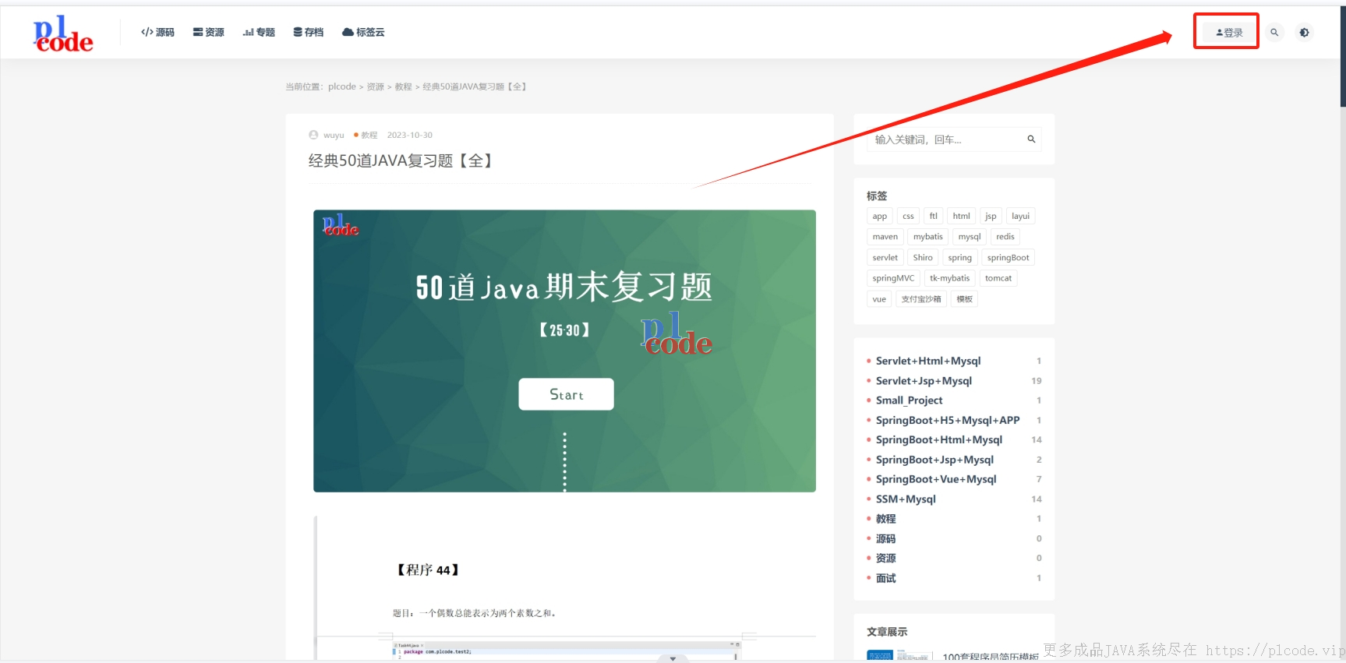Image resolution: width=1346 pixels, height=663 pixels.
Task: Click the plcode logo in header
Action: [63, 34]
